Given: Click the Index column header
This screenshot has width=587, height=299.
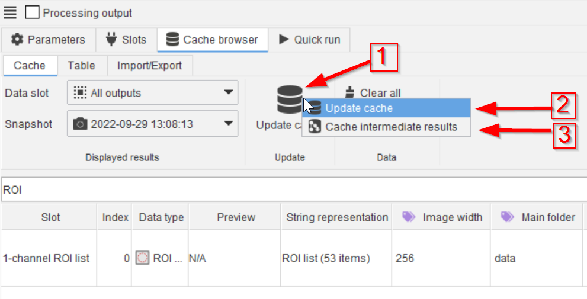Looking at the screenshot, I should click(x=114, y=217).
